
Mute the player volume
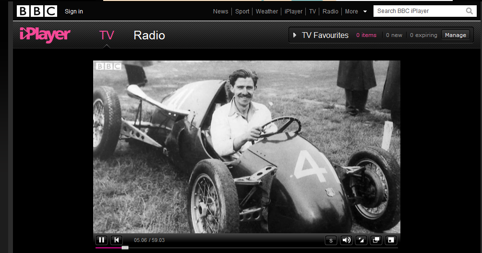point(346,240)
